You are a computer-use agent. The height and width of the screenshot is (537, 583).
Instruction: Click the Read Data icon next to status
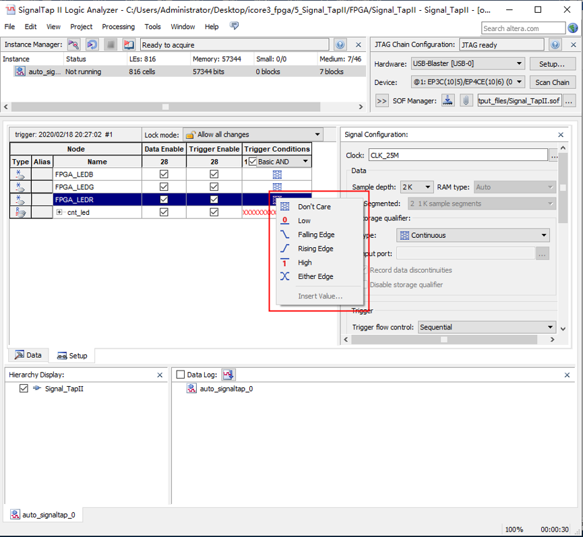pyautogui.click(x=128, y=45)
